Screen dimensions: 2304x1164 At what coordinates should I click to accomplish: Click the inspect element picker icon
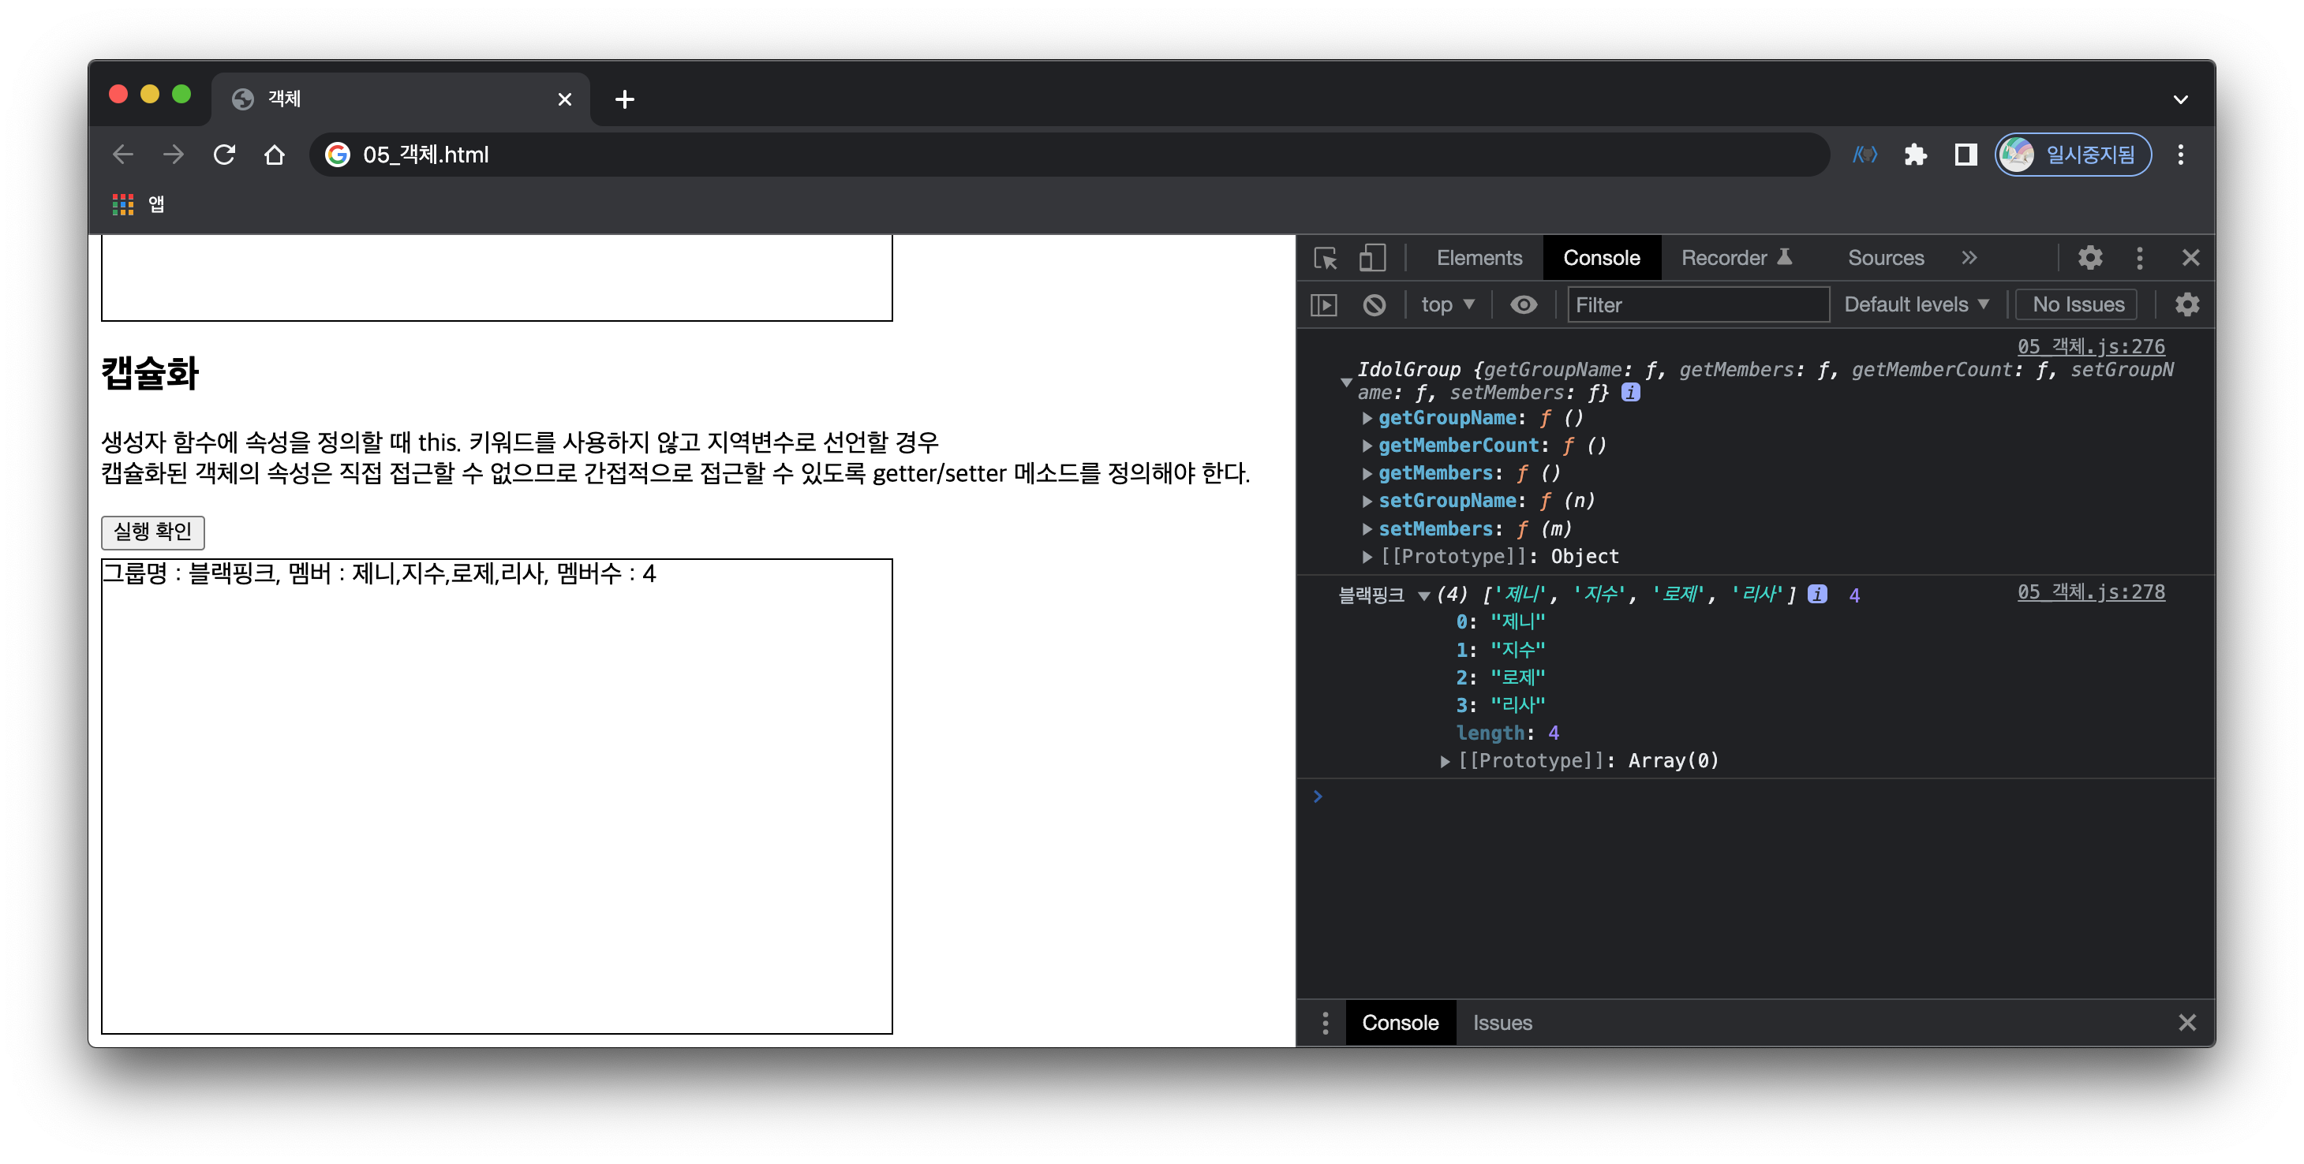1325,259
